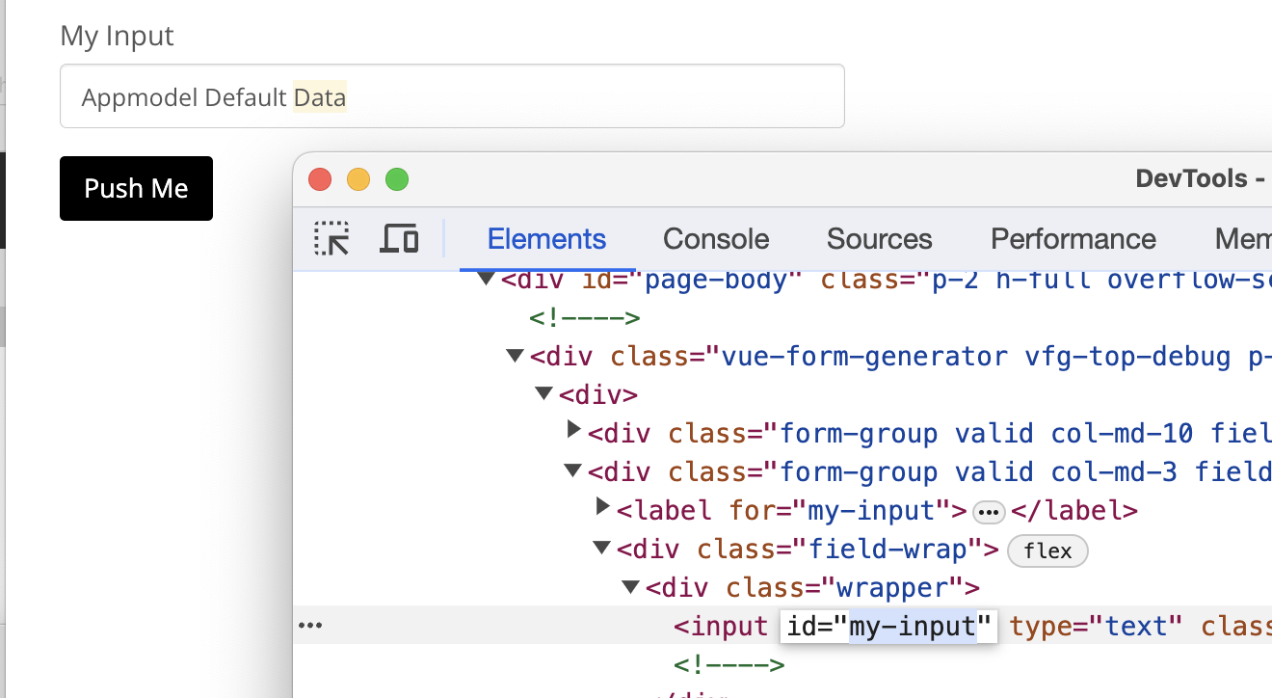Image resolution: width=1272 pixels, height=698 pixels.
Task: Click the My Input label text
Action: click(117, 36)
